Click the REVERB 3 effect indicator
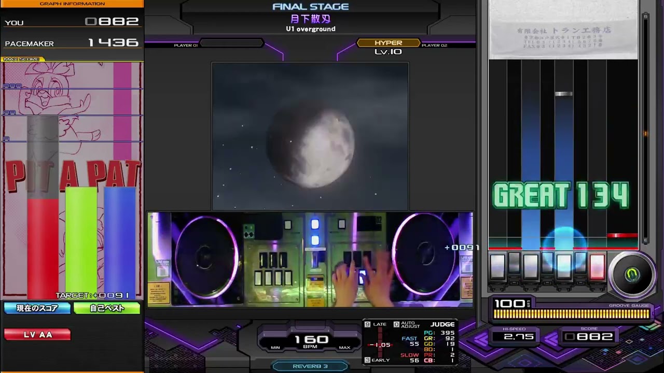 pos(310,366)
